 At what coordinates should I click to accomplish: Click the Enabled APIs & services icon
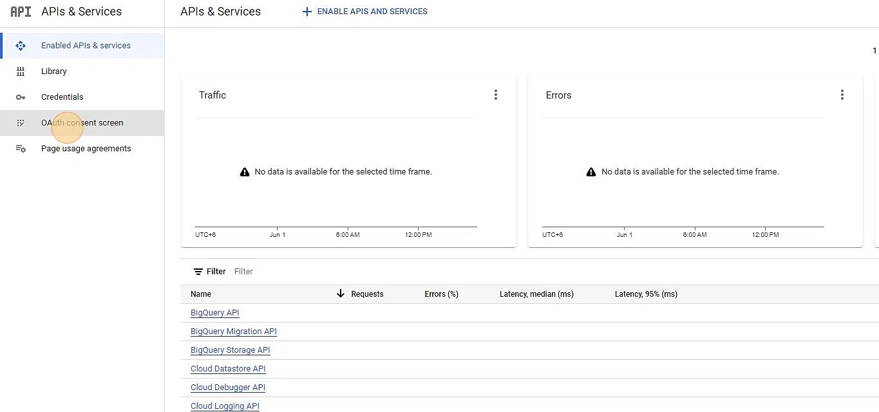(x=21, y=46)
